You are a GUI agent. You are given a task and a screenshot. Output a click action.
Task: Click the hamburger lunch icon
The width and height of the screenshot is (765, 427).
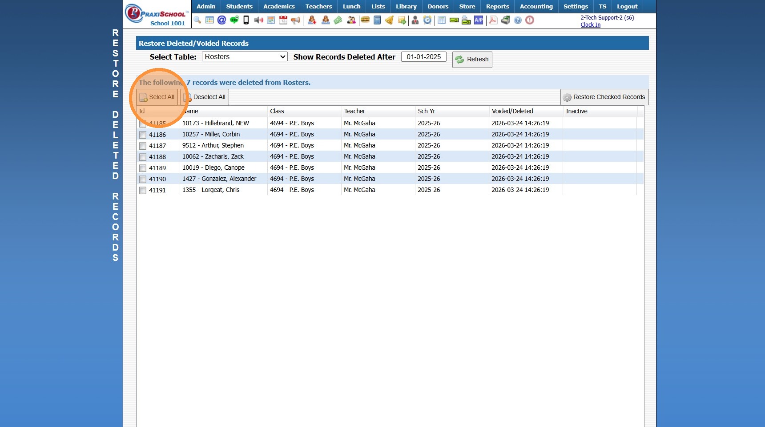365,20
